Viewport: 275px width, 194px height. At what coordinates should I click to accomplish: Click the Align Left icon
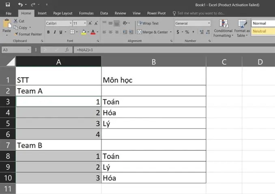pyautogui.click(x=104, y=32)
